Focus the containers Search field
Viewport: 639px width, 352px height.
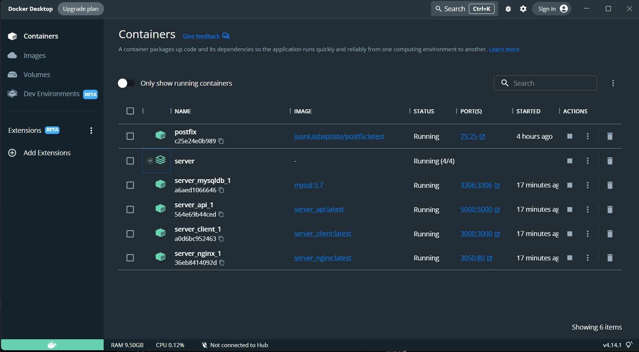click(x=545, y=83)
